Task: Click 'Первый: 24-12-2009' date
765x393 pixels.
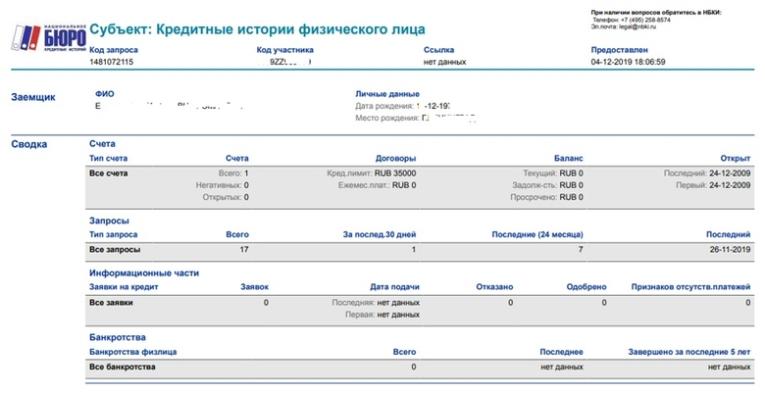Action: click(713, 185)
